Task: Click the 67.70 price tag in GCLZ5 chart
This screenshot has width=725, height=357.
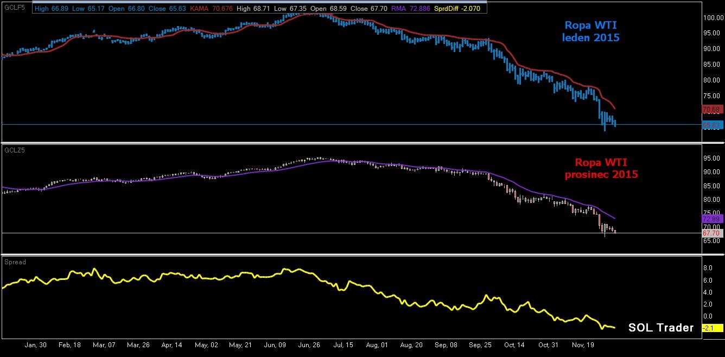Action: (x=713, y=233)
